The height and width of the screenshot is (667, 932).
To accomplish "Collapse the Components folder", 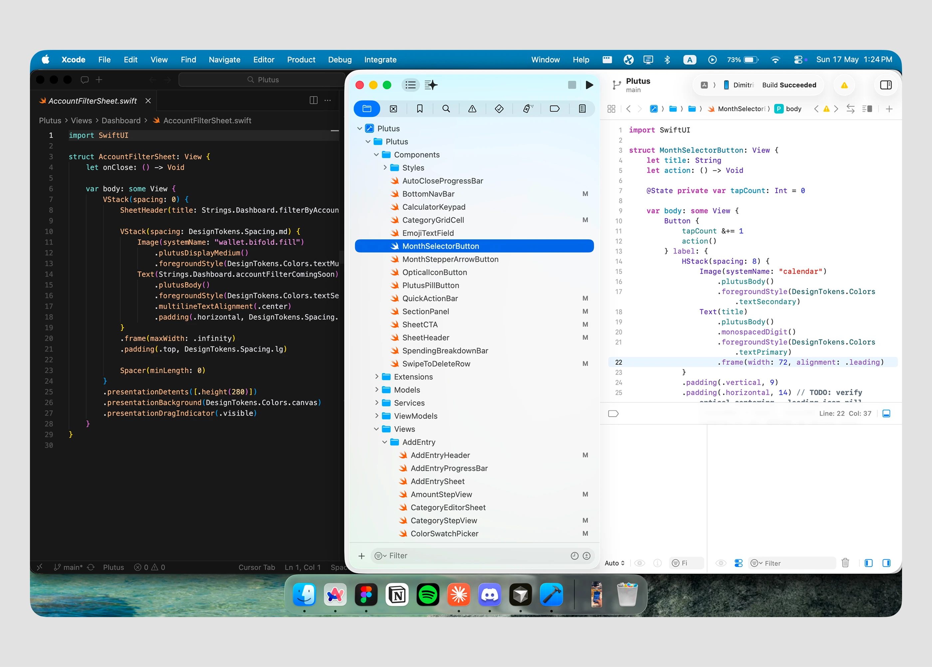I will pyautogui.click(x=376, y=155).
